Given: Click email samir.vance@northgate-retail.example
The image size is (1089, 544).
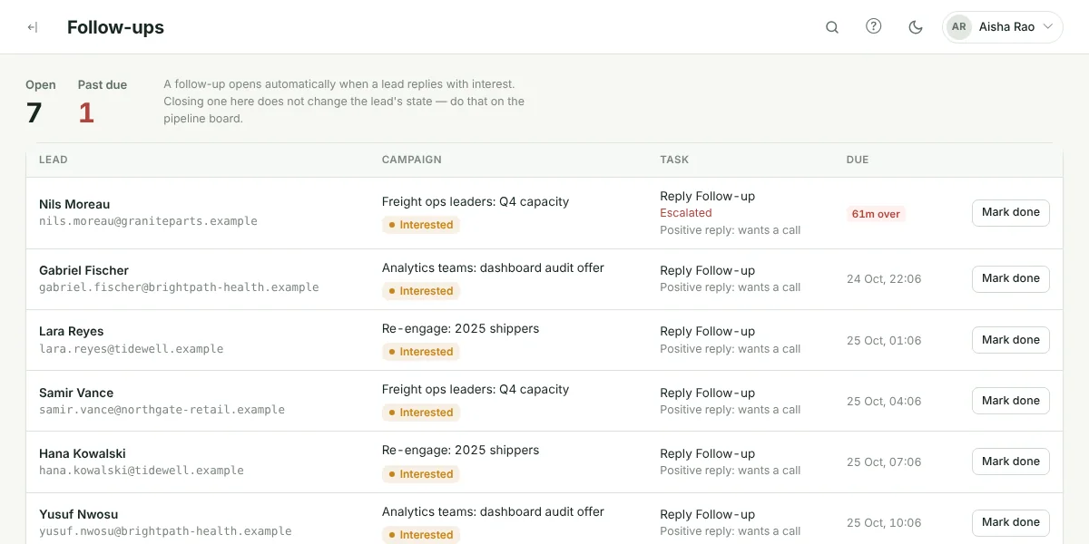Looking at the screenshot, I should pyautogui.click(x=162, y=410).
